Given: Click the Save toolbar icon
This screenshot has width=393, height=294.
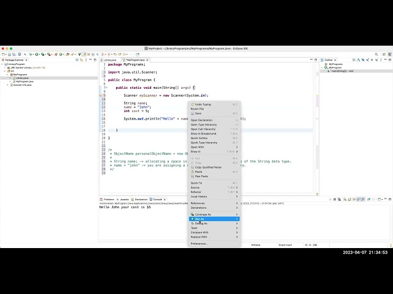Looking at the screenshot, I should coord(9,55).
